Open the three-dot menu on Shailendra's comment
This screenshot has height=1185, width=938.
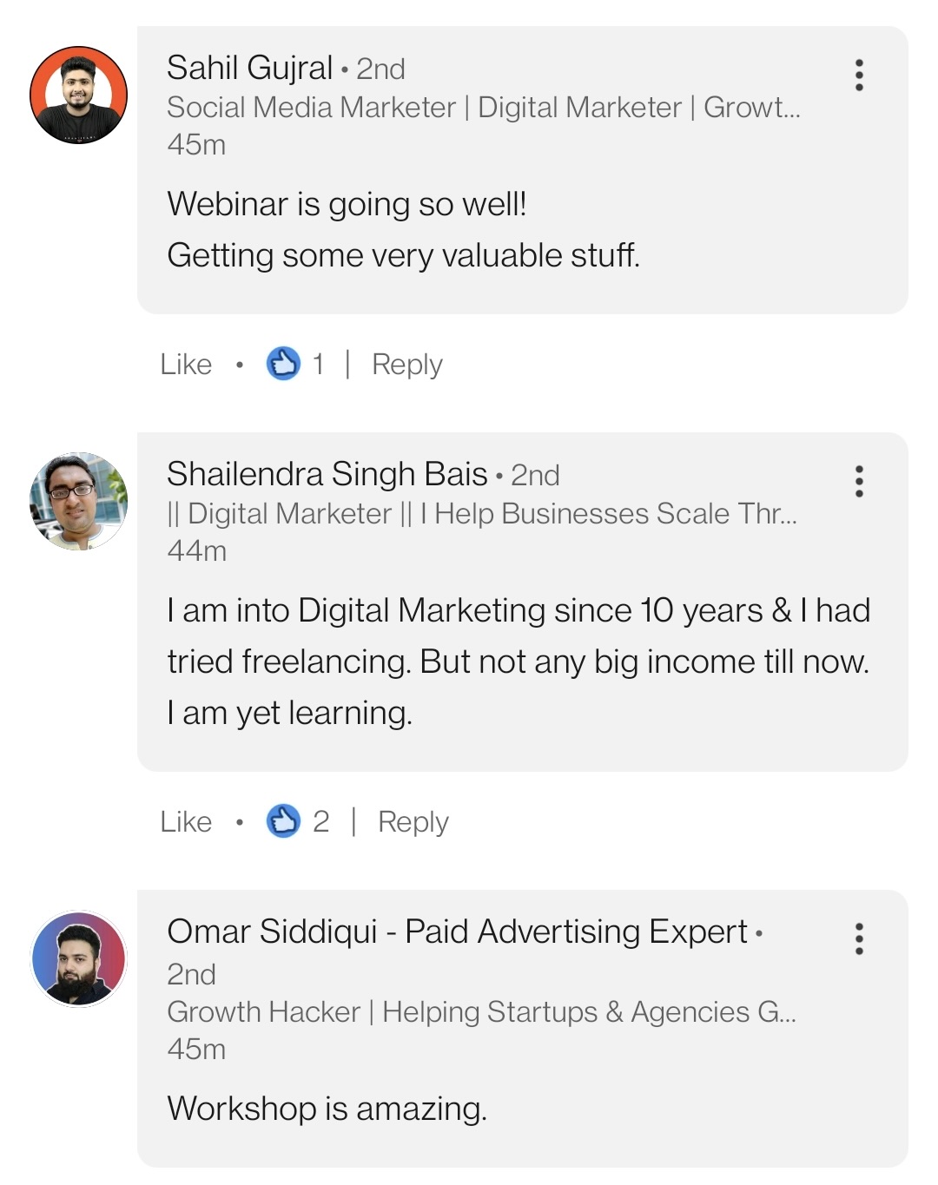(x=859, y=480)
